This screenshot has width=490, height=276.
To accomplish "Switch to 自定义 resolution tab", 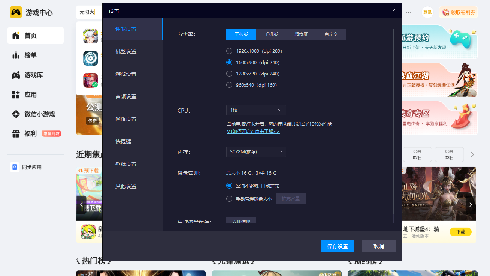I will (x=331, y=34).
